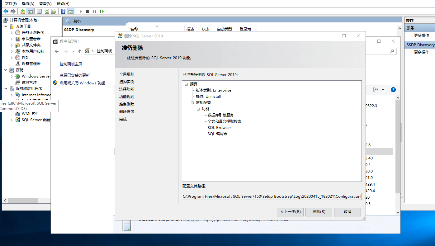Collapse the 摘要 root node
The width and height of the screenshot is (435, 246).
[x=186, y=84]
